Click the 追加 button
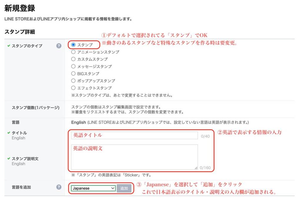Screen dimensions: 301x202 [124, 188]
